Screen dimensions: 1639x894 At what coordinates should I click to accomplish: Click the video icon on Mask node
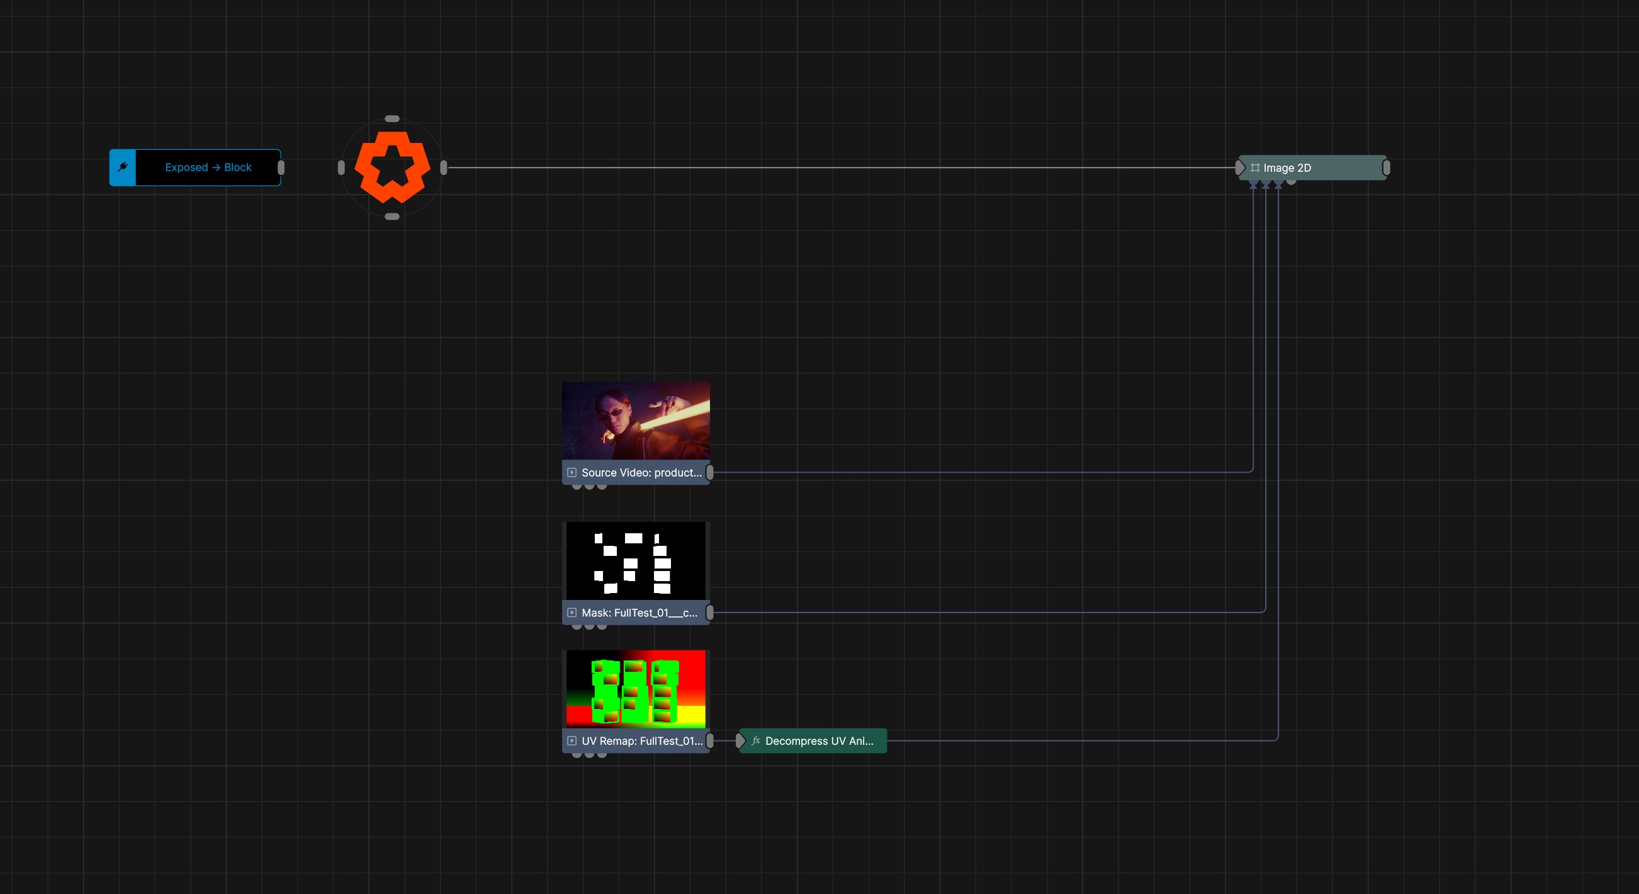pos(572,613)
